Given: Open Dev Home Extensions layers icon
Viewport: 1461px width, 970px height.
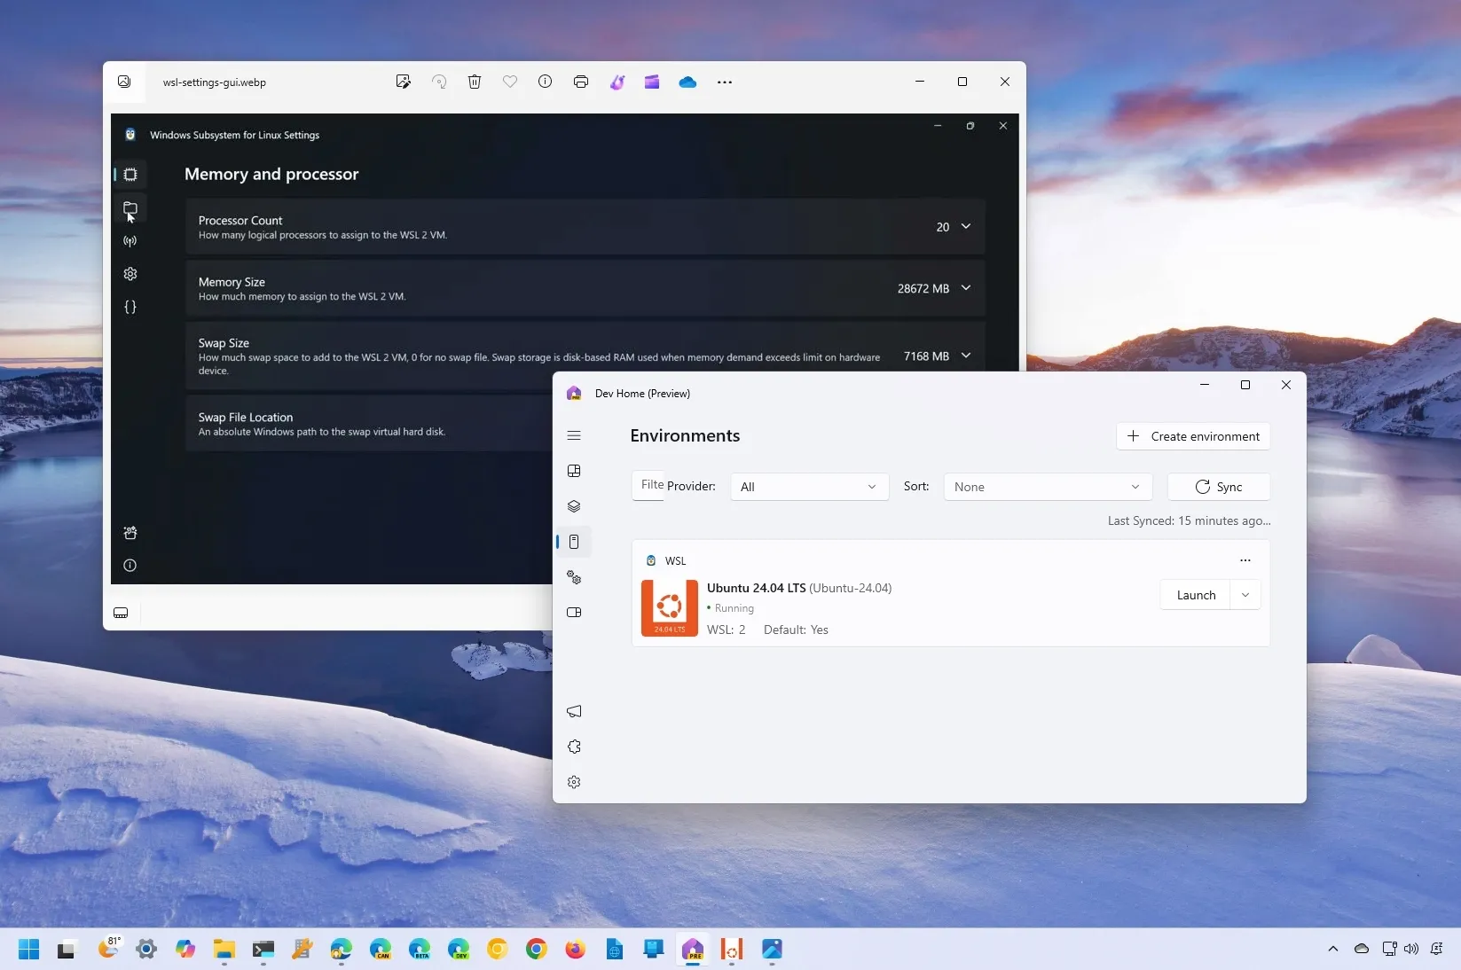Looking at the screenshot, I should [574, 506].
